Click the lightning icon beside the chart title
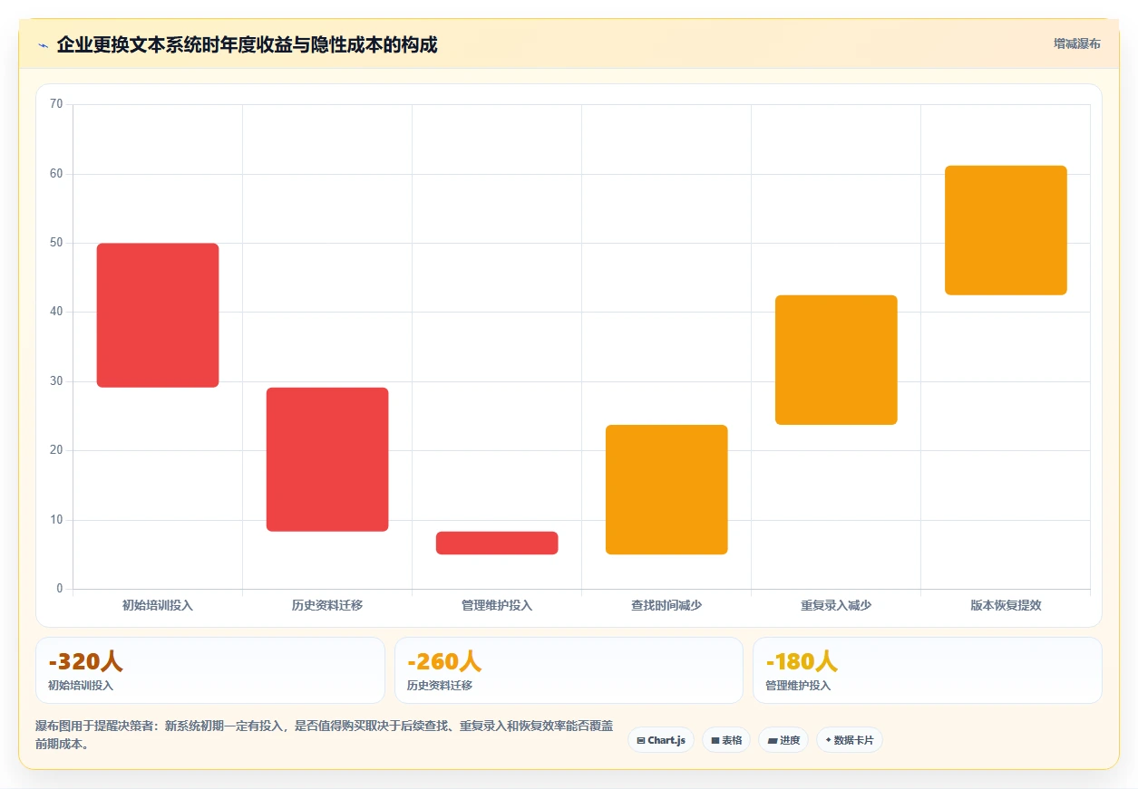Viewport: 1138px width, 789px height. 43,45
